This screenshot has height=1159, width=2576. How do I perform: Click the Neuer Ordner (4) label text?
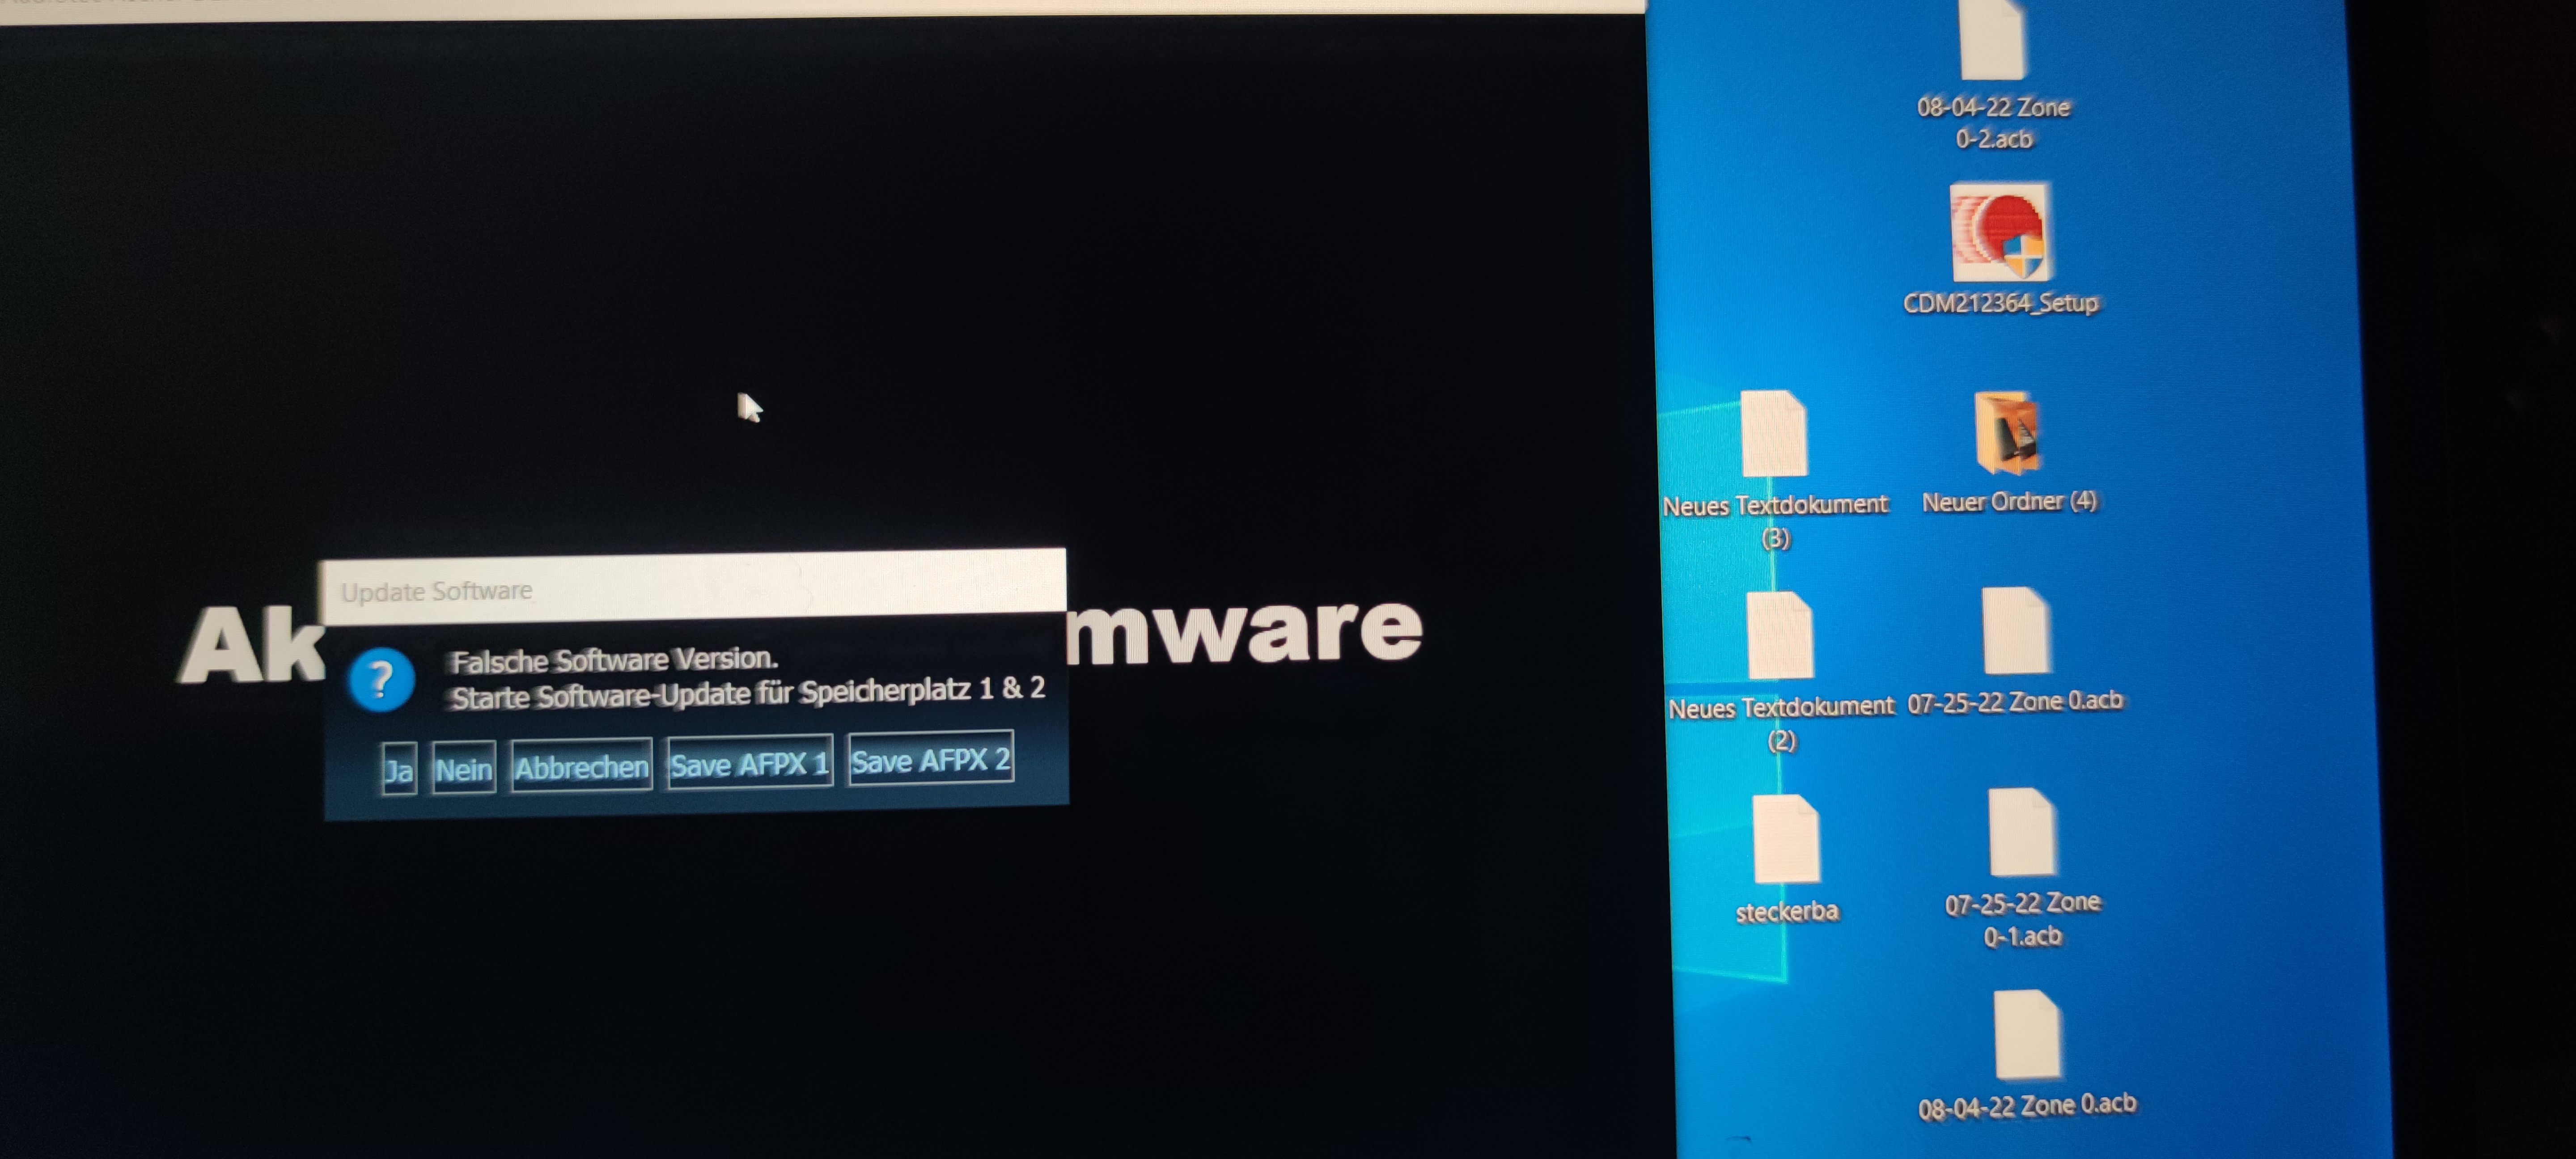point(2009,501)
